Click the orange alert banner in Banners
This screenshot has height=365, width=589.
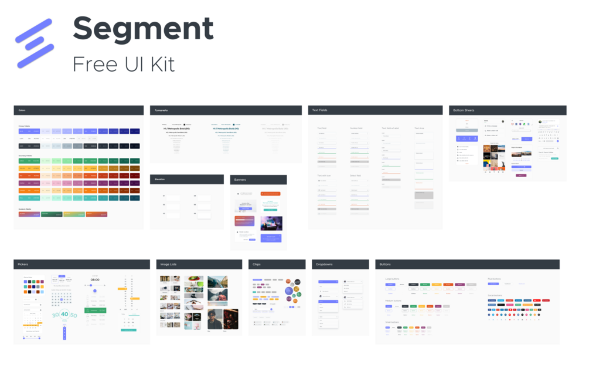270,194
